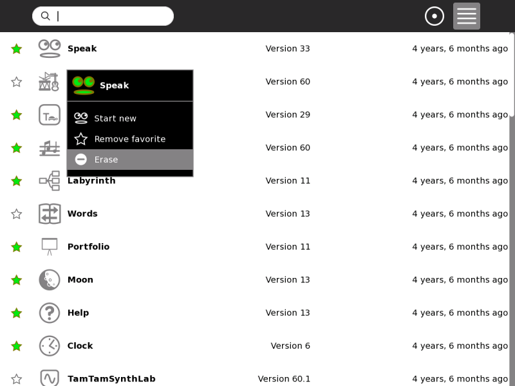Viewport: 515px width, 386px height.
Task: Toggle favorite star next to TamTamSynthLab
Action: (x=17, y=379)
